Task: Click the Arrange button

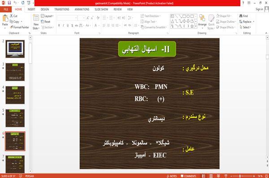Action: (x=202, y=21)
